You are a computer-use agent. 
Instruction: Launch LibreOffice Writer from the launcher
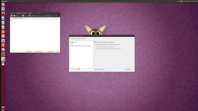click(3, 18)
